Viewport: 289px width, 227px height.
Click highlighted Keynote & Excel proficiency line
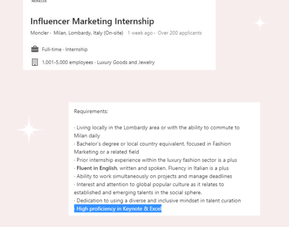click(118, 208)
